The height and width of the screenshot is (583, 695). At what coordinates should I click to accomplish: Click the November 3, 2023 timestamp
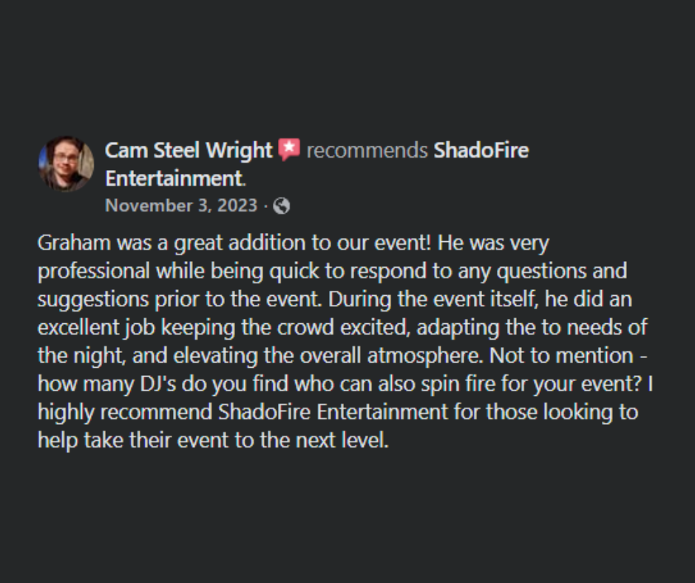[180, 206]
